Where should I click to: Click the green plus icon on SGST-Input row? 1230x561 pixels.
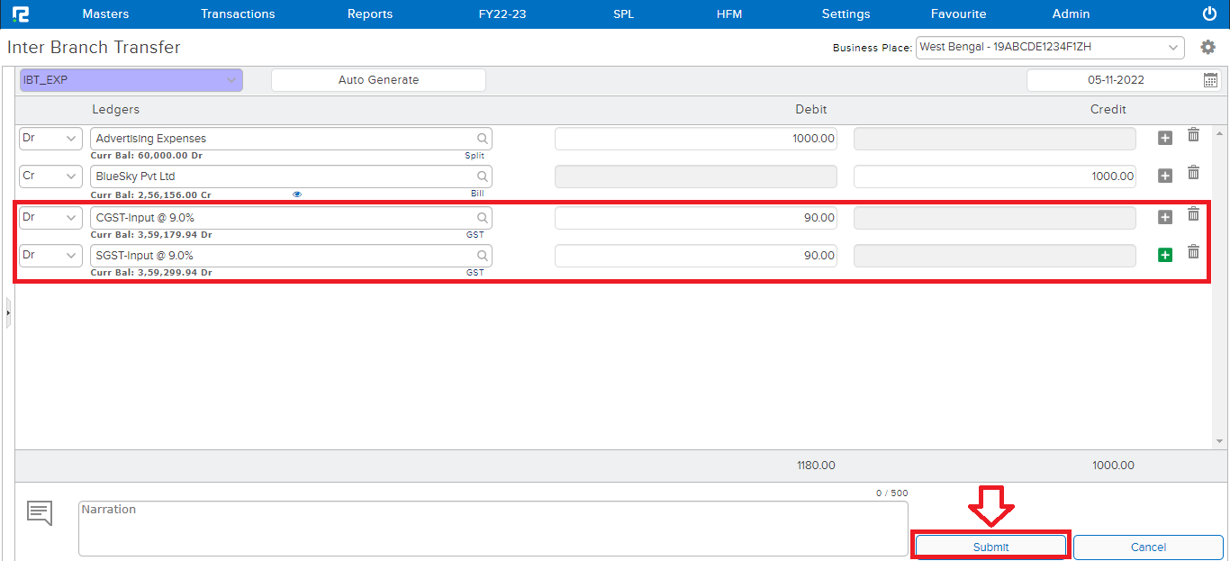pyautogui.click(x=1164, y=255)
